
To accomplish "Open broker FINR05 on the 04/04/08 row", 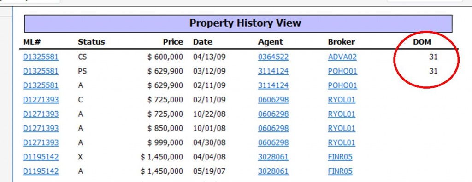I will [x=340, y=157].
